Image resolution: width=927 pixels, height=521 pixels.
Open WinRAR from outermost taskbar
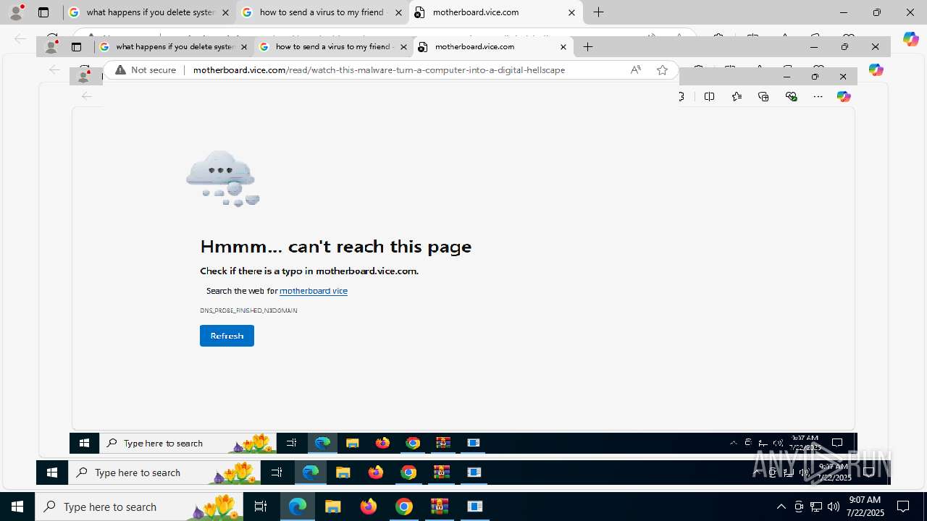click(440, 507)
